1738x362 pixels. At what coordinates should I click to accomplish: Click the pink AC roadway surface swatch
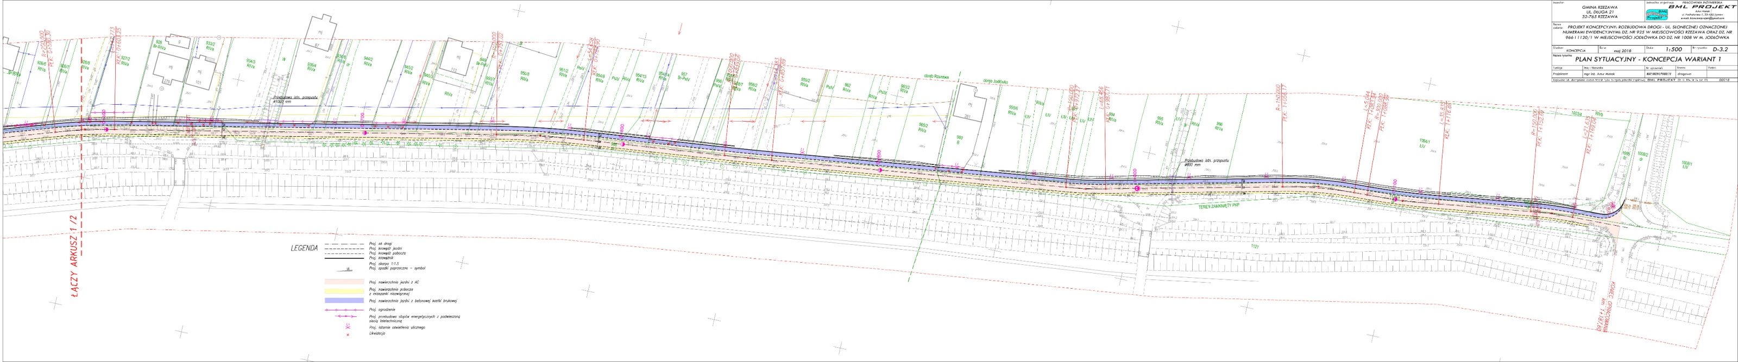coord(345,281)
